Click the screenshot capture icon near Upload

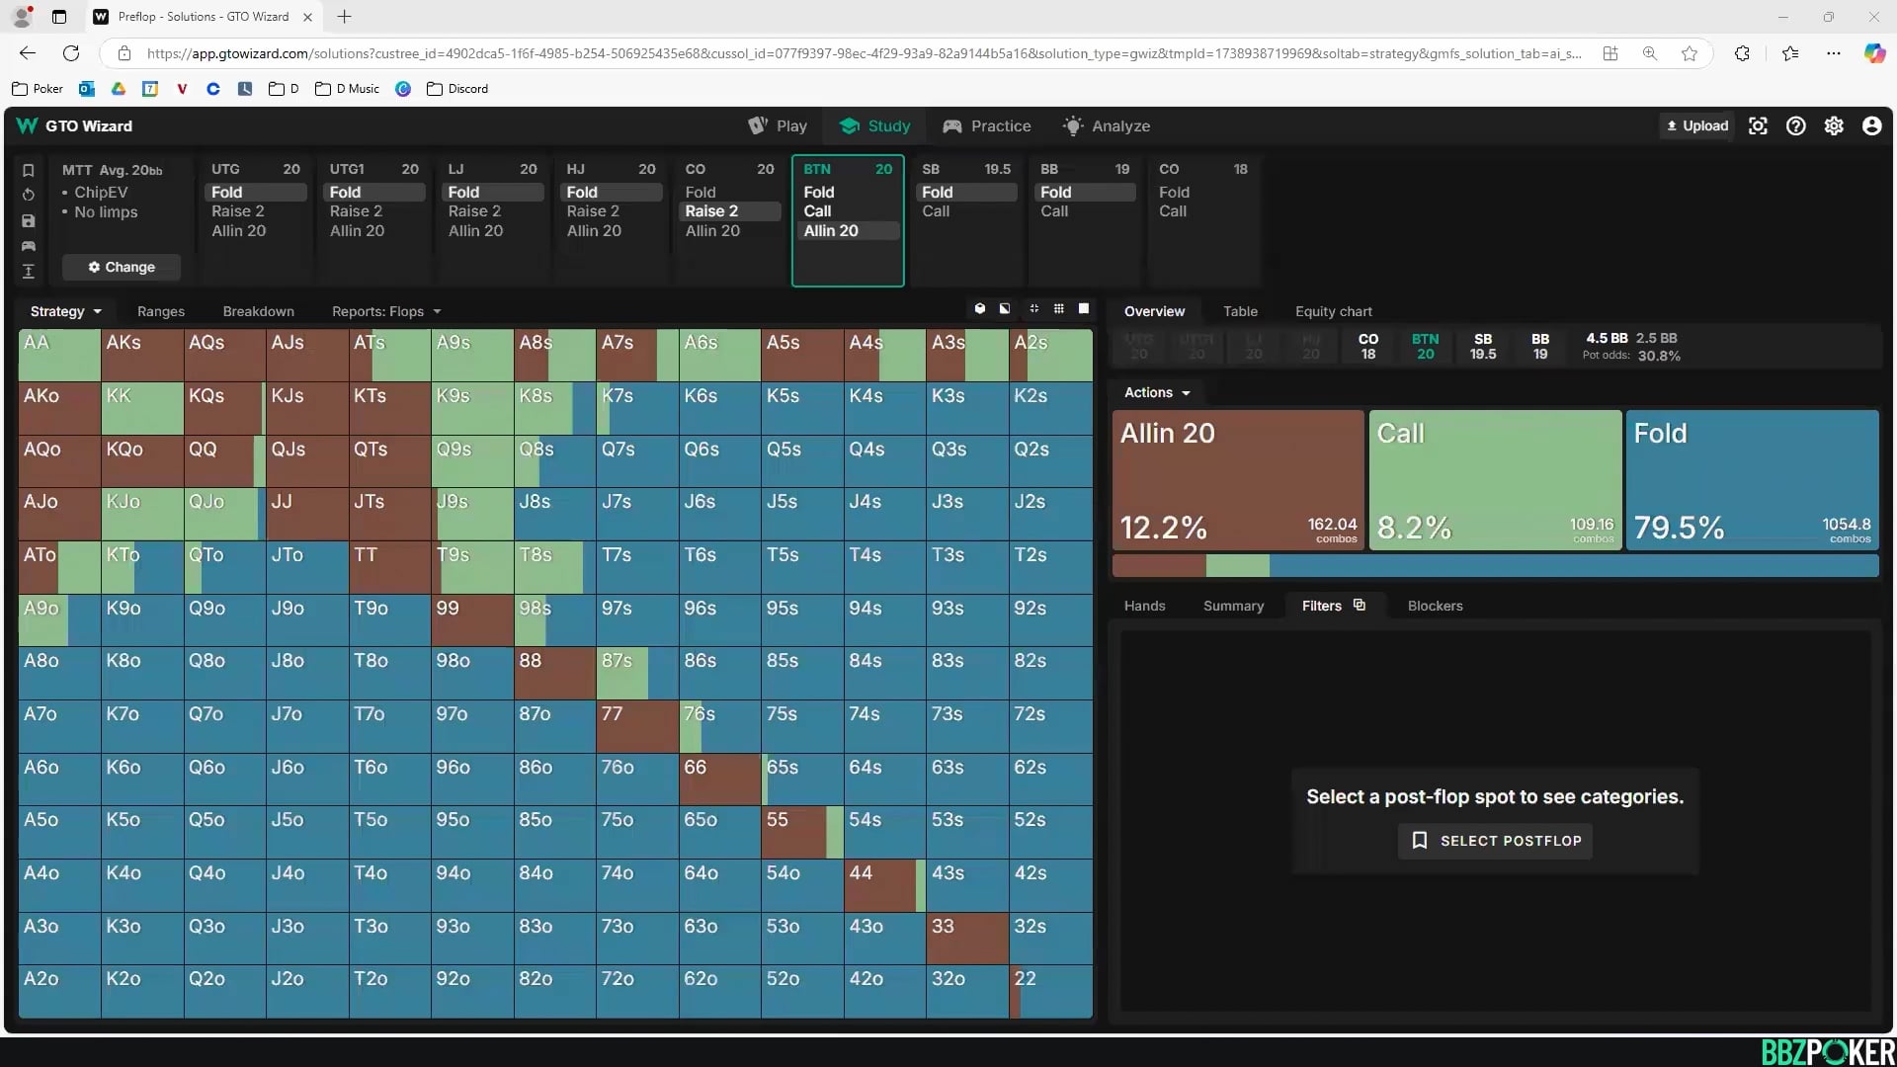click(1758, 125)
